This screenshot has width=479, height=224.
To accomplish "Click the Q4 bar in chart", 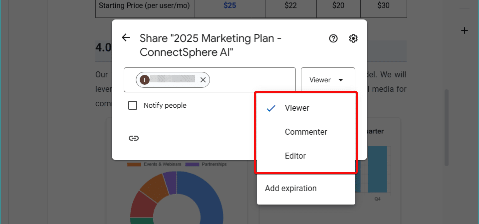I will (378, 170).
